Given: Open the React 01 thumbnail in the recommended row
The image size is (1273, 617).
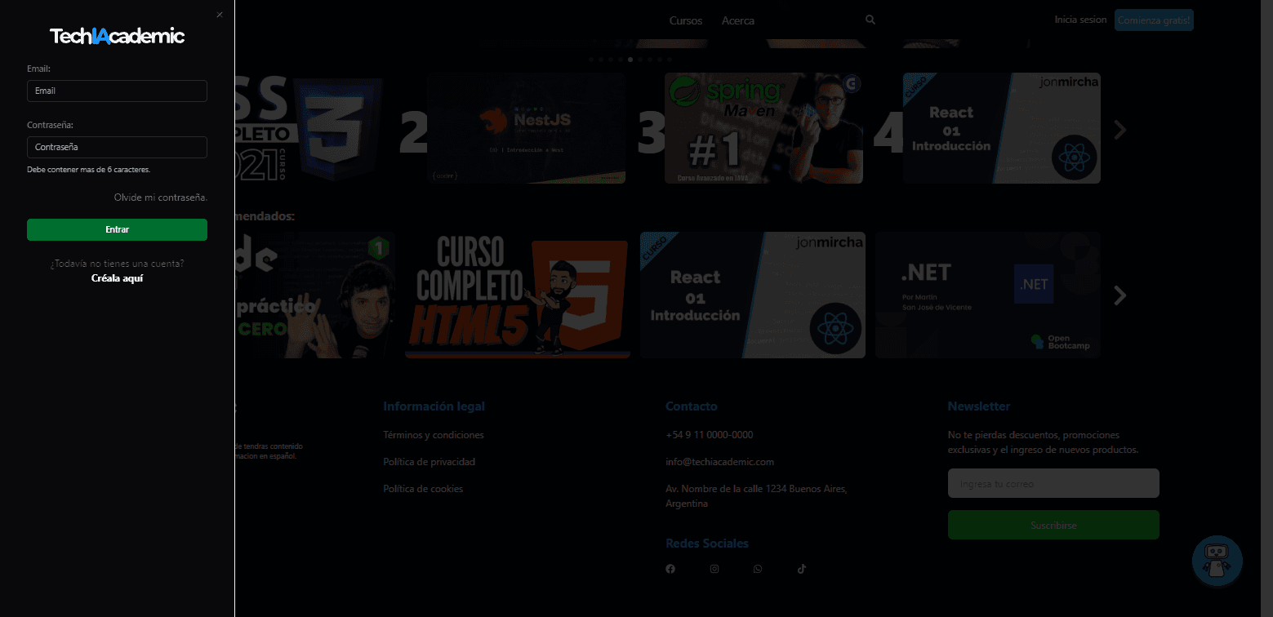Looking at the screenshot, I should click(x=753, y=295).
